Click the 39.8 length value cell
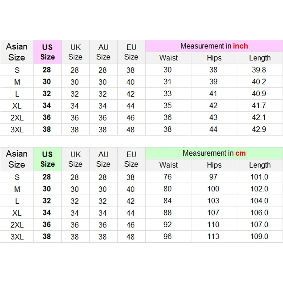The height and width of the screenshot is (283, 283). click(259, 70)
